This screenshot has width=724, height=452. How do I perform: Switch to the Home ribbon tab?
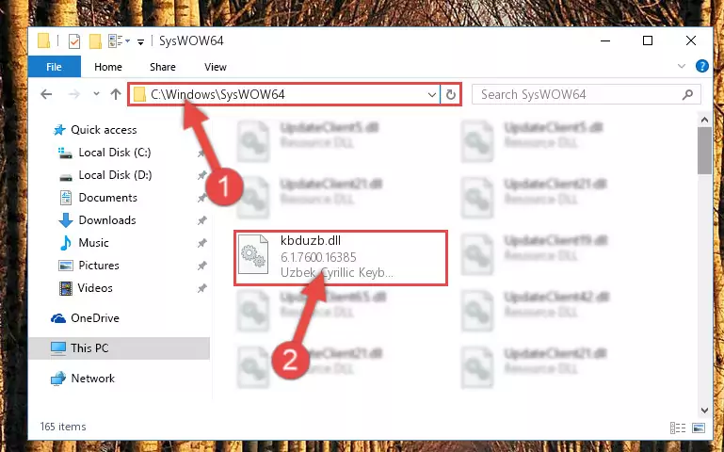click(x=108, y=67)
